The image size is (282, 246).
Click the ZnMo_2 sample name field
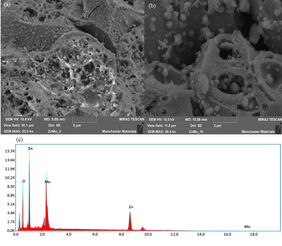click(54, 131)
